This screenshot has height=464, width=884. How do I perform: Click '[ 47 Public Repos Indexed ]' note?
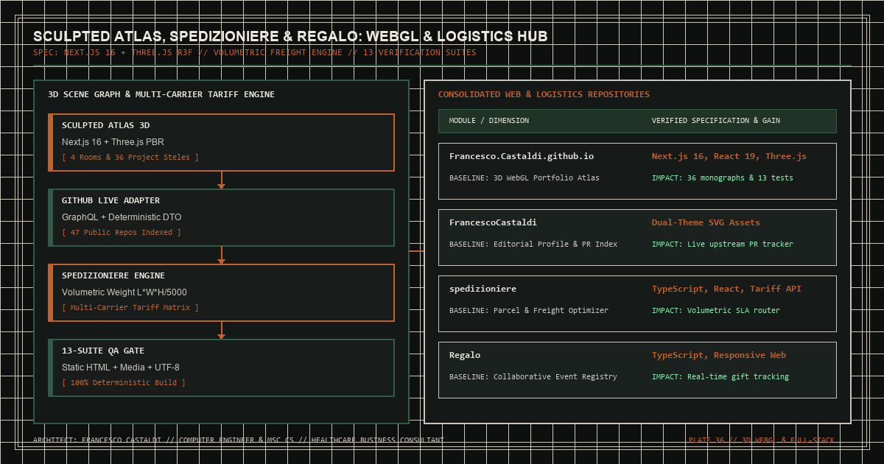(x=122, y=233)
